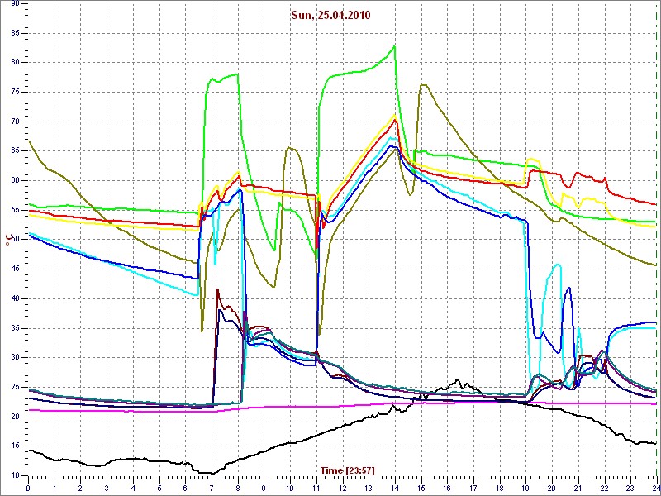The width and height of the screenshot is (661, 496).
Task: Click hour 3 on the time axis
Action: tap(107, 488)
